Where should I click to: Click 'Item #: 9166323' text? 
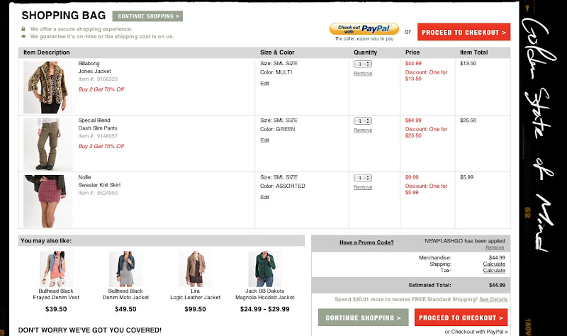point(98,79)
